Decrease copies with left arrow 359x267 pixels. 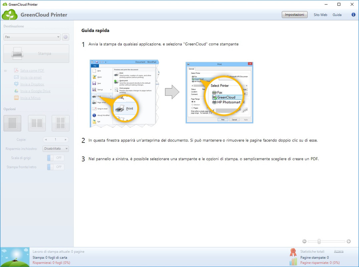tap(46, 140)
